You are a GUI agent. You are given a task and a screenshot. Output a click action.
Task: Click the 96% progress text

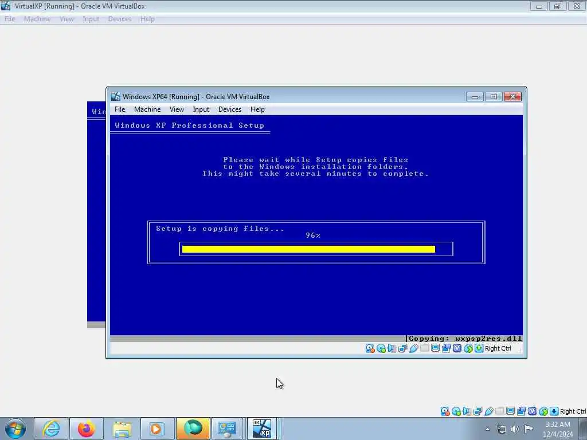pyautogui.click(x=313, y=235)
